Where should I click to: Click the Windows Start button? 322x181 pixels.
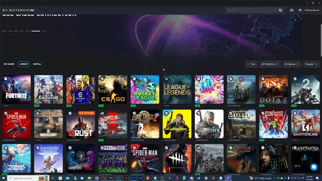pyautogui.click(x=3, y=178)
